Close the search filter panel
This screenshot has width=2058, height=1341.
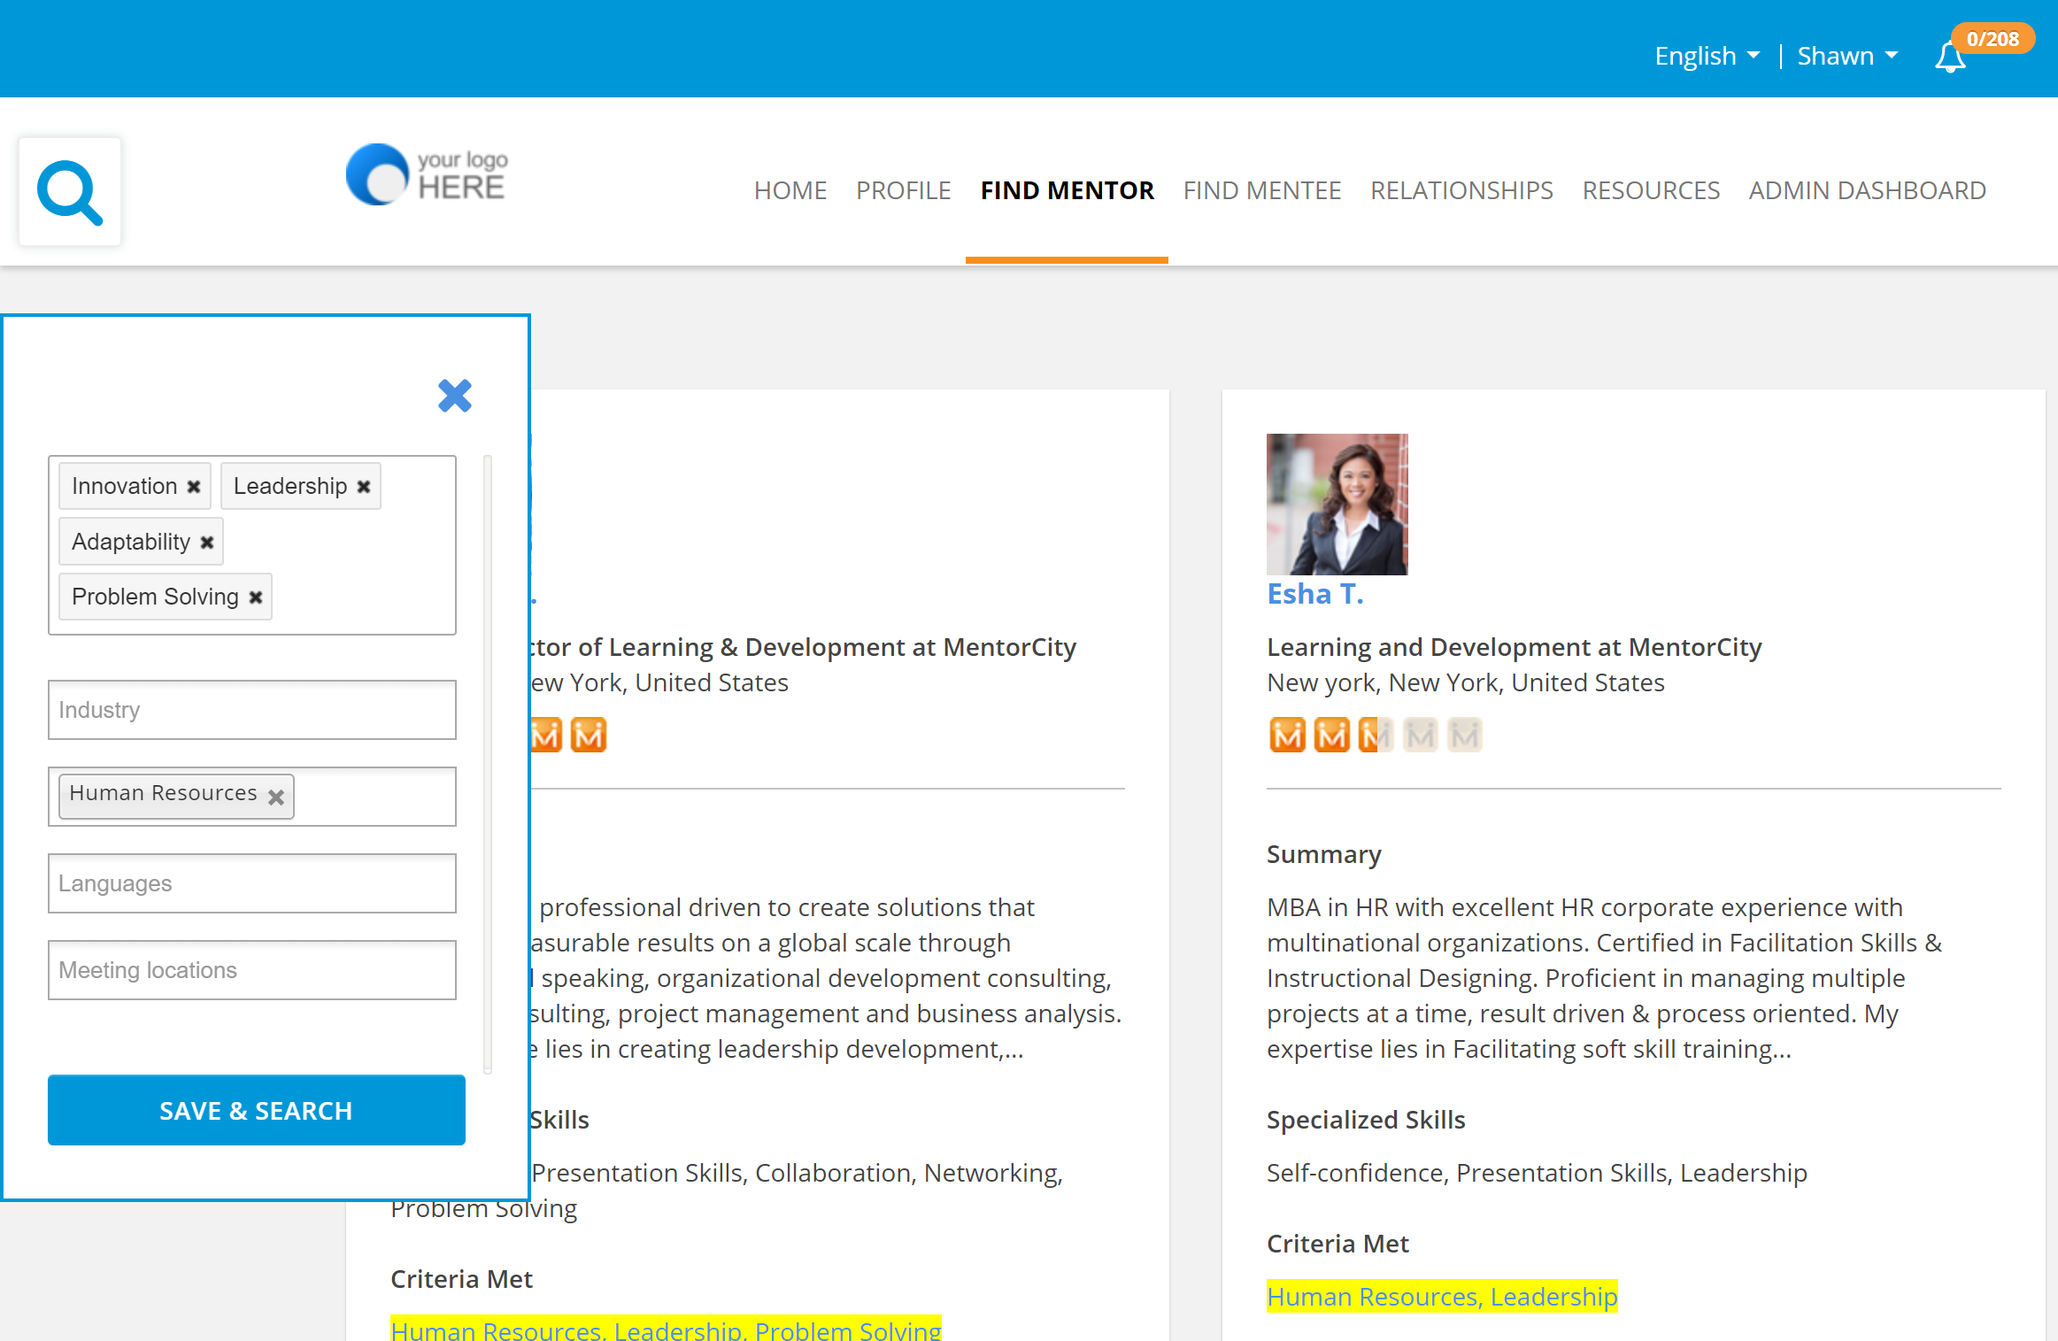455,396
